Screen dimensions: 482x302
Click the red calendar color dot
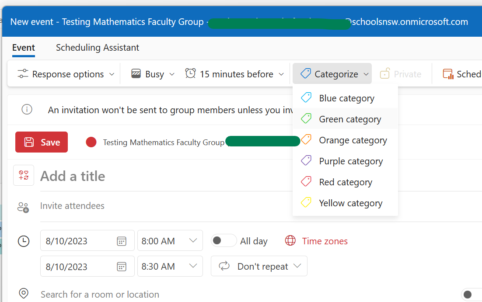tap(91, 142)
